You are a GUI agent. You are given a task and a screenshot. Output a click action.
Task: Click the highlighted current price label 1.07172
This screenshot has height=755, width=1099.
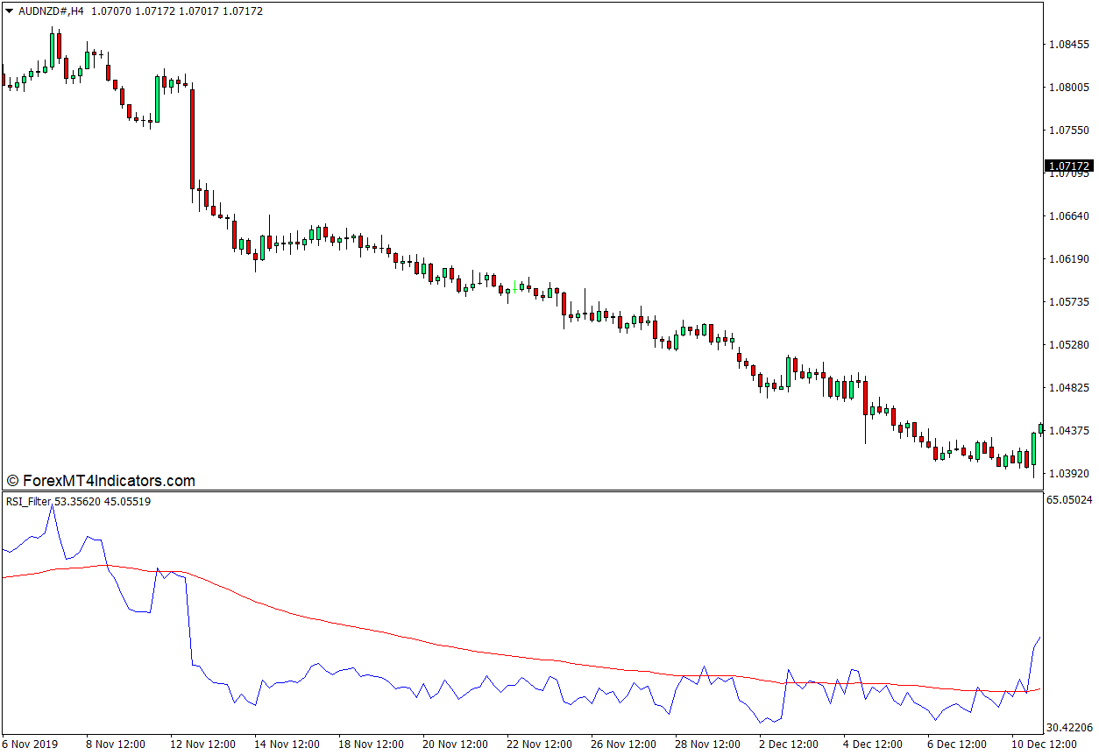click(x=1067, y=166)
